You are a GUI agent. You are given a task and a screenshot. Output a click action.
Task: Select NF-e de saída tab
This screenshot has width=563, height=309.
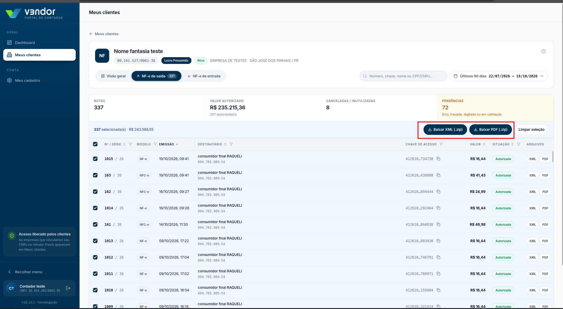(x=156, y=76)
